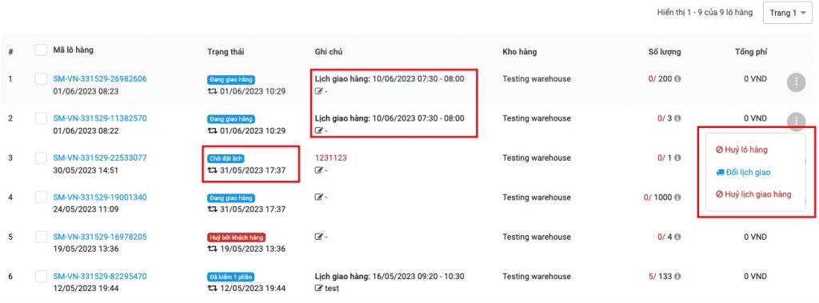Click status history icon for shipment 19001340

pyautogui.click(x=212, y=209)
